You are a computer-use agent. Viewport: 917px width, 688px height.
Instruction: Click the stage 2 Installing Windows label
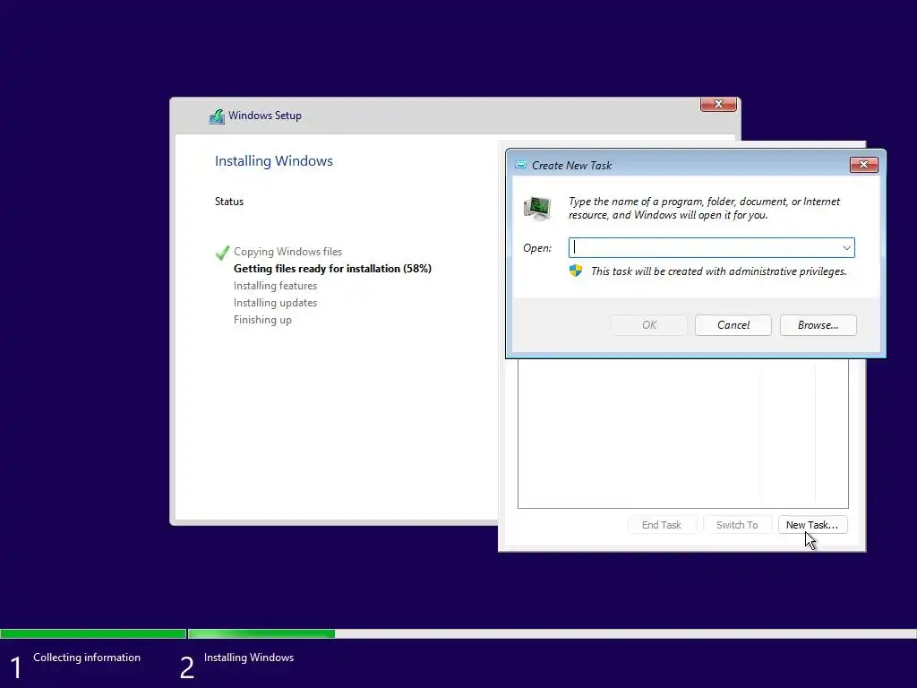[249, 658]
